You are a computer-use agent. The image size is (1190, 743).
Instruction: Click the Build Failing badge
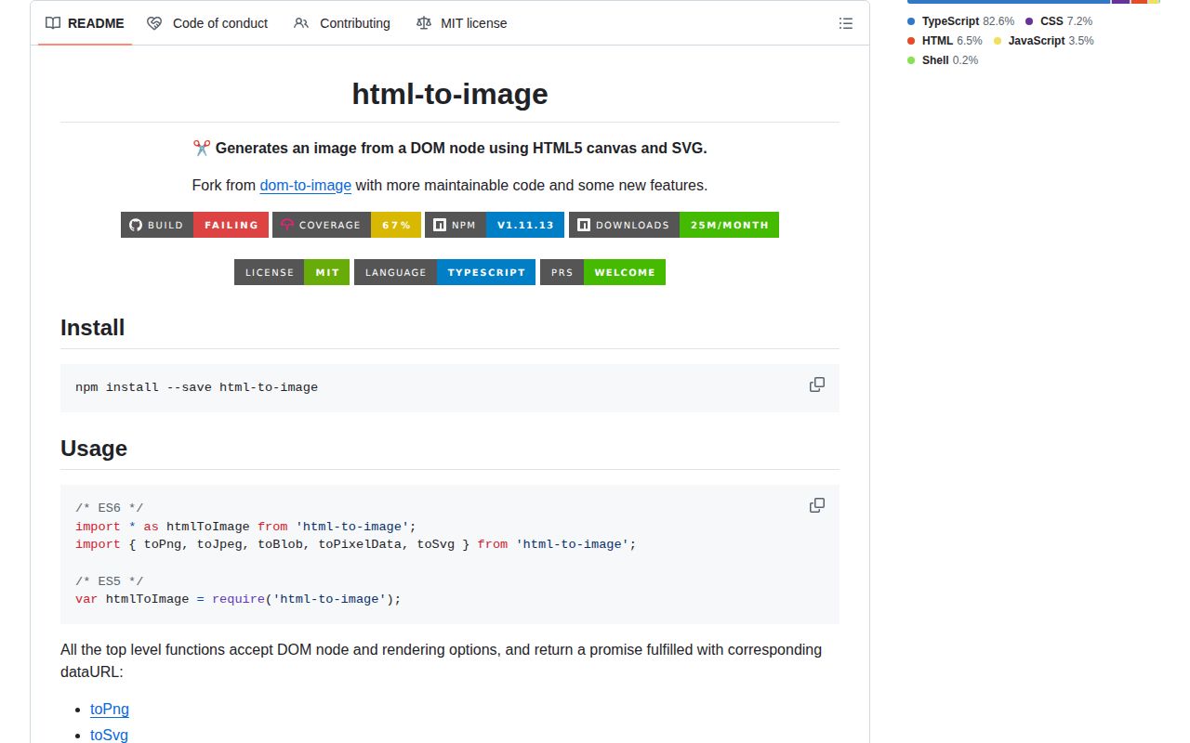194,225
